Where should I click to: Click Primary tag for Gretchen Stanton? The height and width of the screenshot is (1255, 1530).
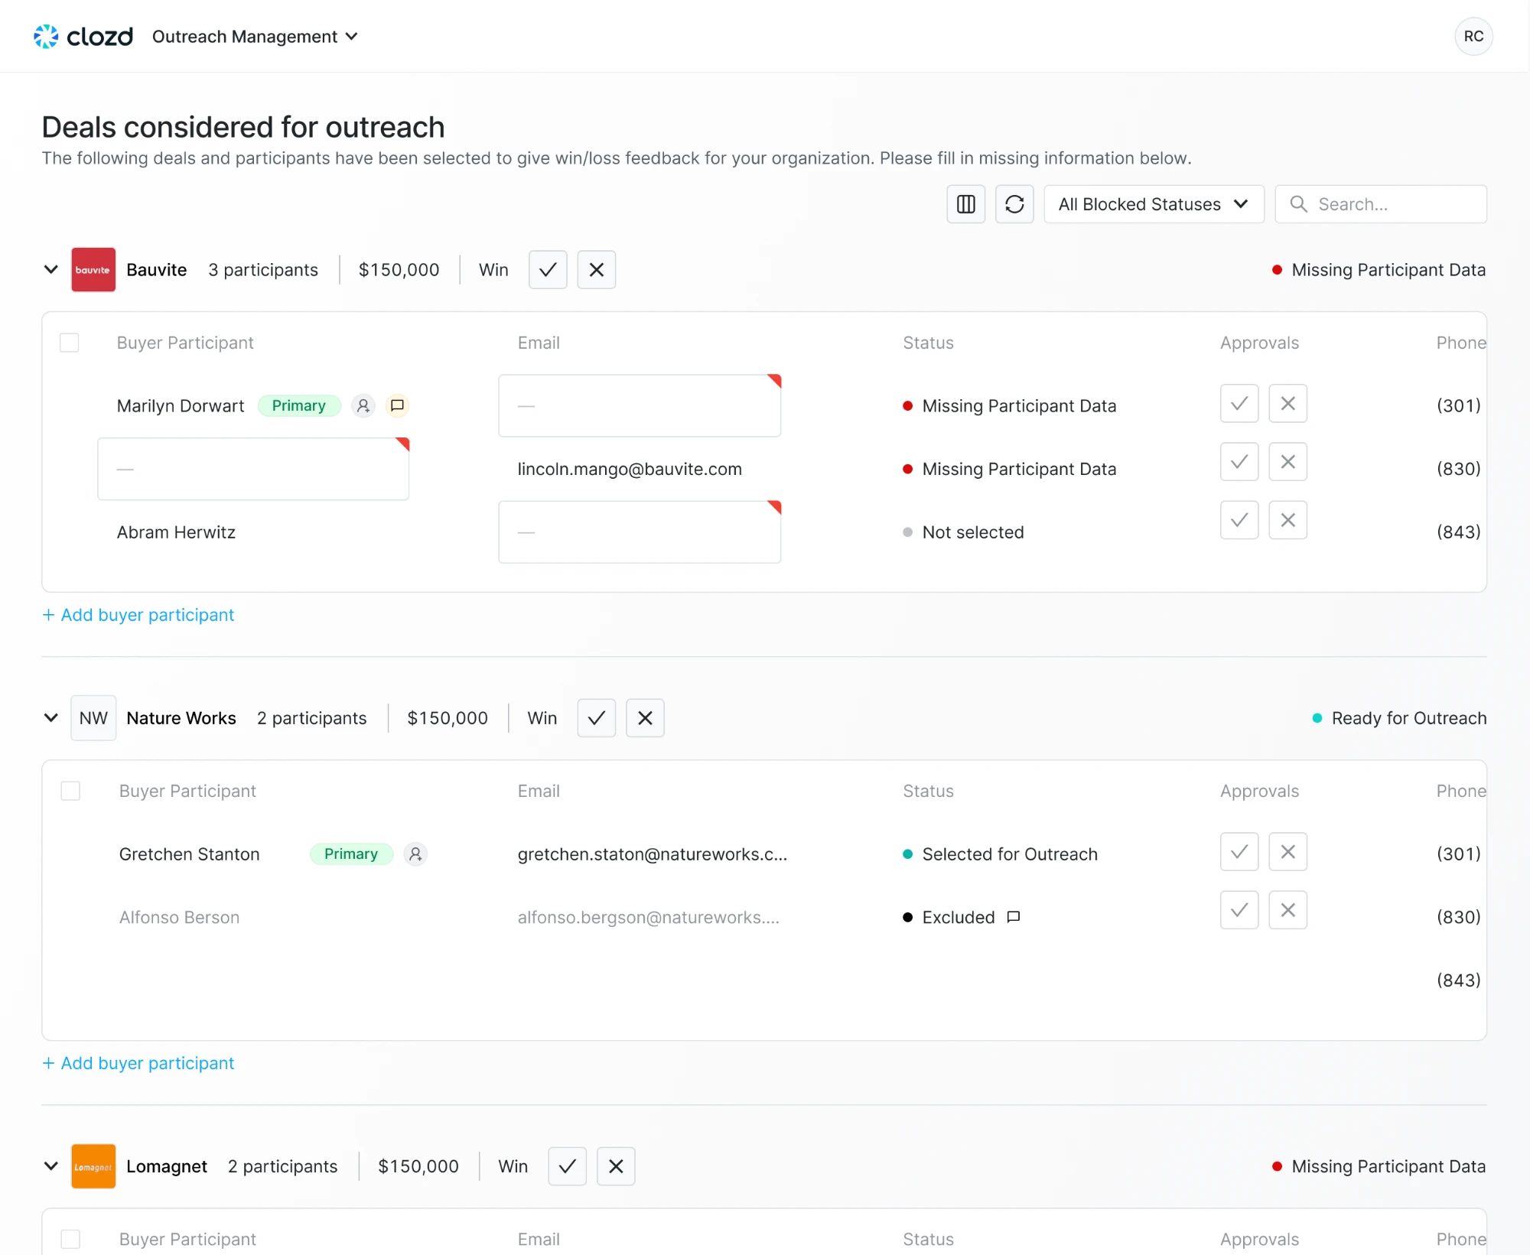(351, 853)
